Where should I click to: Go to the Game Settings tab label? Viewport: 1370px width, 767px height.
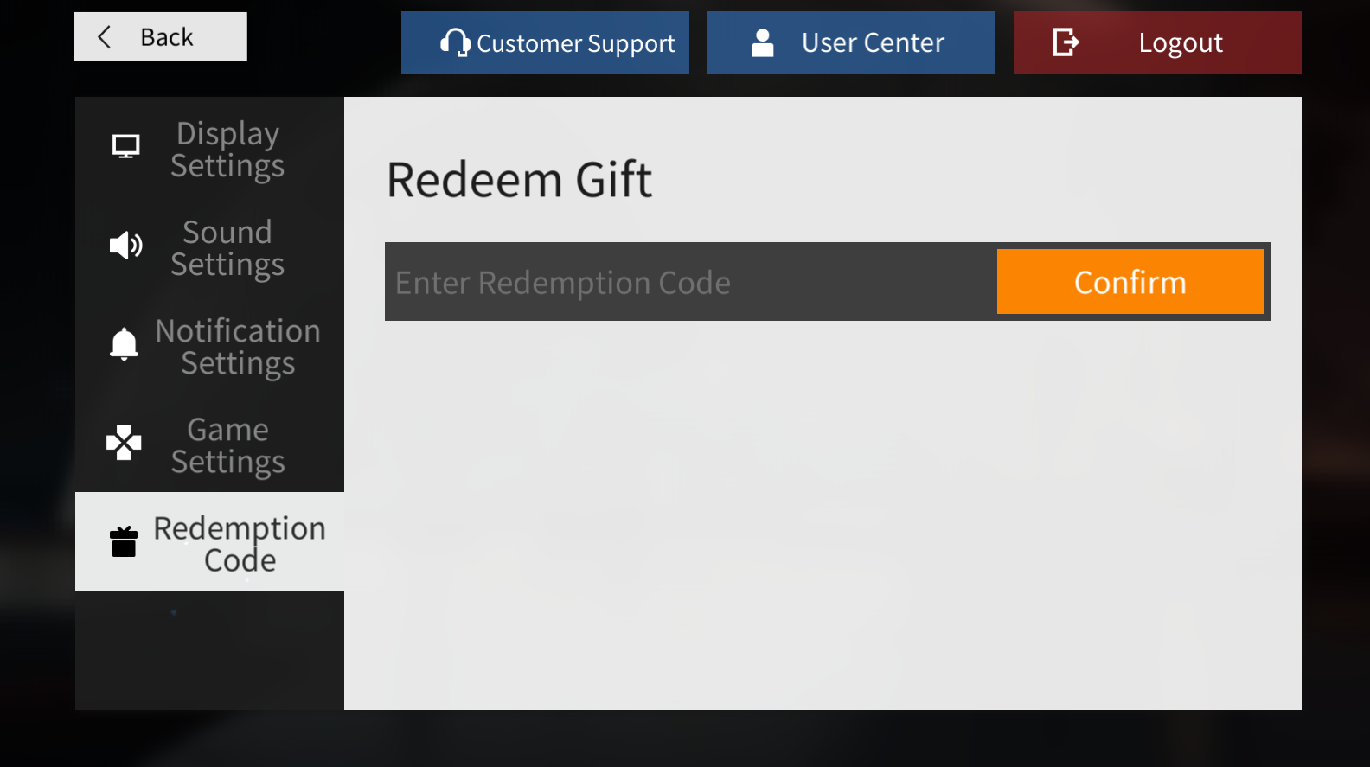pyautogui.click(x=227, y=445)
